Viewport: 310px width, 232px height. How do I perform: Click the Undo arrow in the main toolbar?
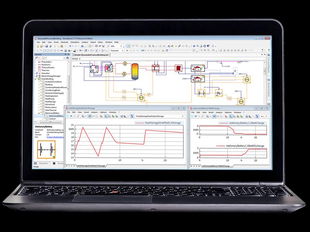click(70, 46)
